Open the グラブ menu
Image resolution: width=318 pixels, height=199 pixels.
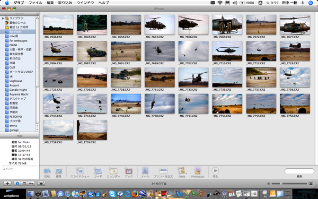(x=19, y=3)
